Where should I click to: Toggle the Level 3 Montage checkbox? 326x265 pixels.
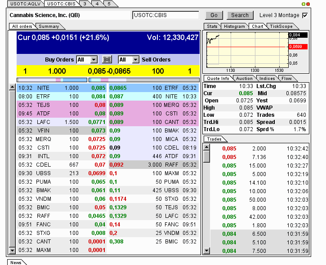pyautogui.click(x=305, y=15)
